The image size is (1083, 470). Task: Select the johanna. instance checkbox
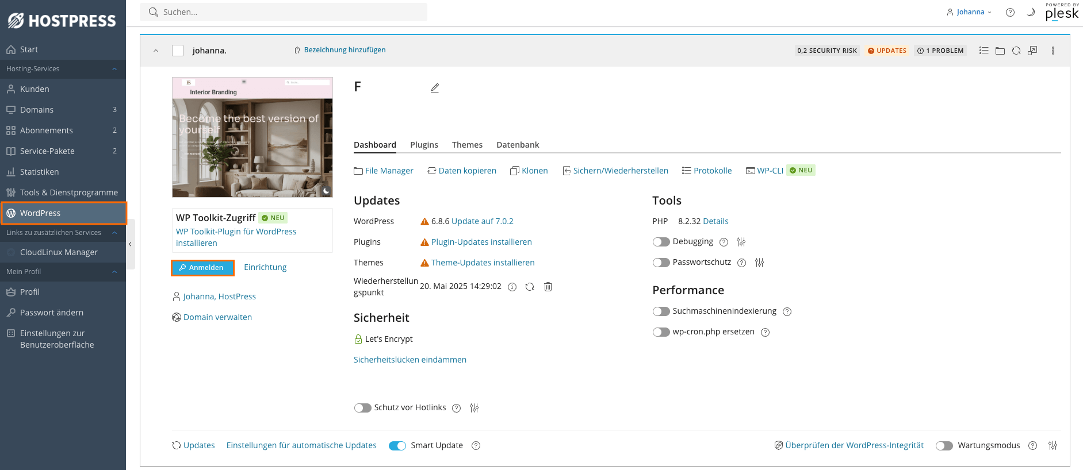(178, 51)
